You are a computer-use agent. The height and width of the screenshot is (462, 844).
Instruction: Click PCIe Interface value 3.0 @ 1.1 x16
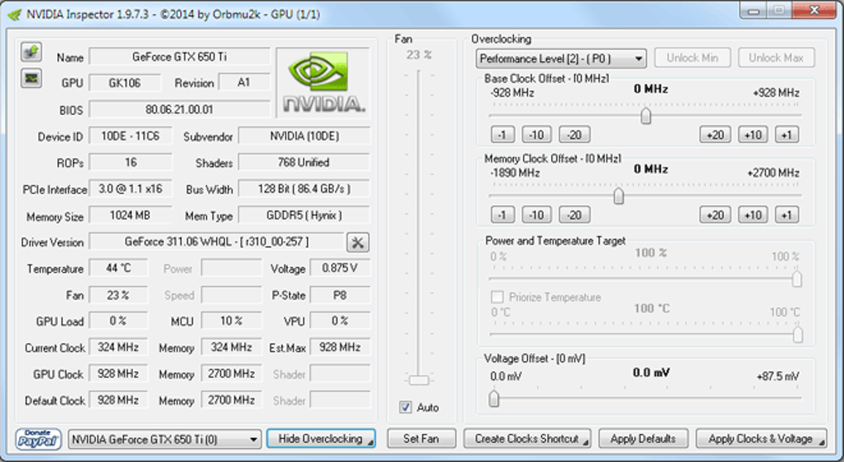pos(130,188)
